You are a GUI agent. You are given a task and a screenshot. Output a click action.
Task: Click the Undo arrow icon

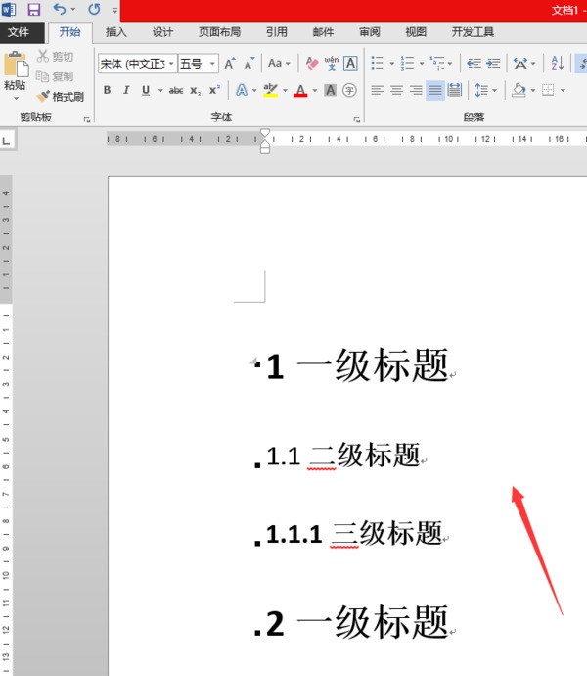60,10
